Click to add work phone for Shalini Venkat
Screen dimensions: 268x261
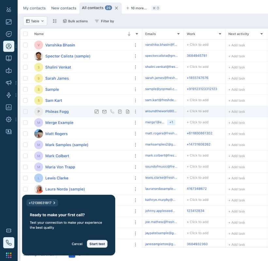click(197, 67)
